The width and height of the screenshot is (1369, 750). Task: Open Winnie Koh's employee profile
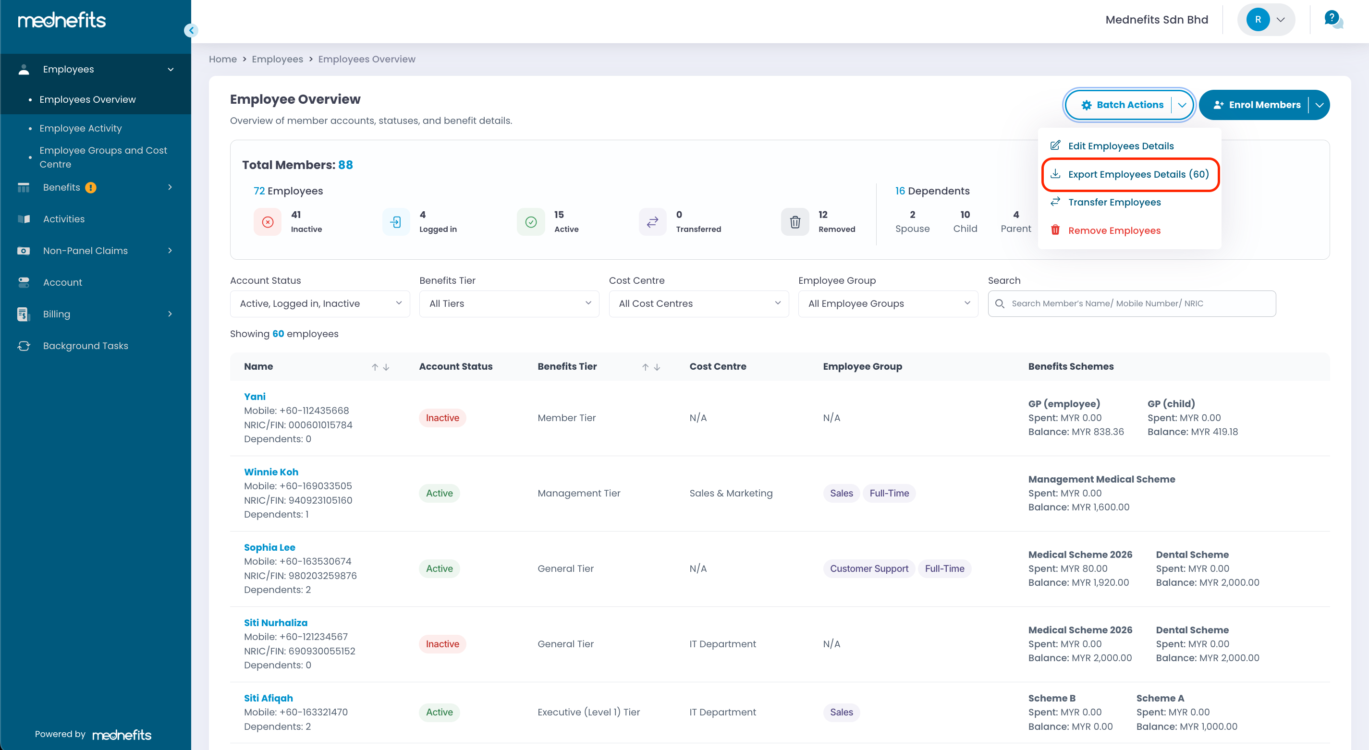[270, 472]
